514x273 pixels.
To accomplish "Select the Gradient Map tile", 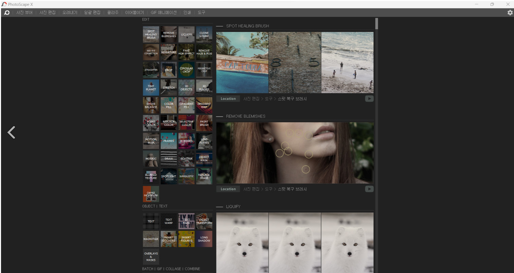I will [204, 105].
